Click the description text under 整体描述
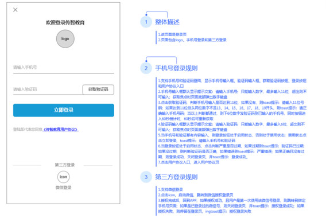326x218 pixels. [x=192, y=37]
